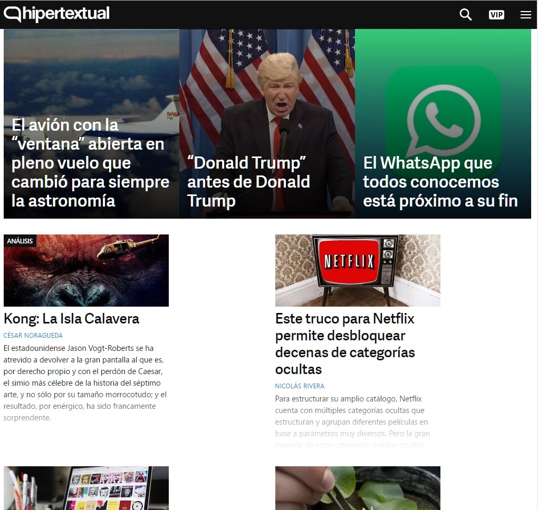538x510 pixels.
Task: Open author Nicolás Rivera's page
Action: pos(300,386)
